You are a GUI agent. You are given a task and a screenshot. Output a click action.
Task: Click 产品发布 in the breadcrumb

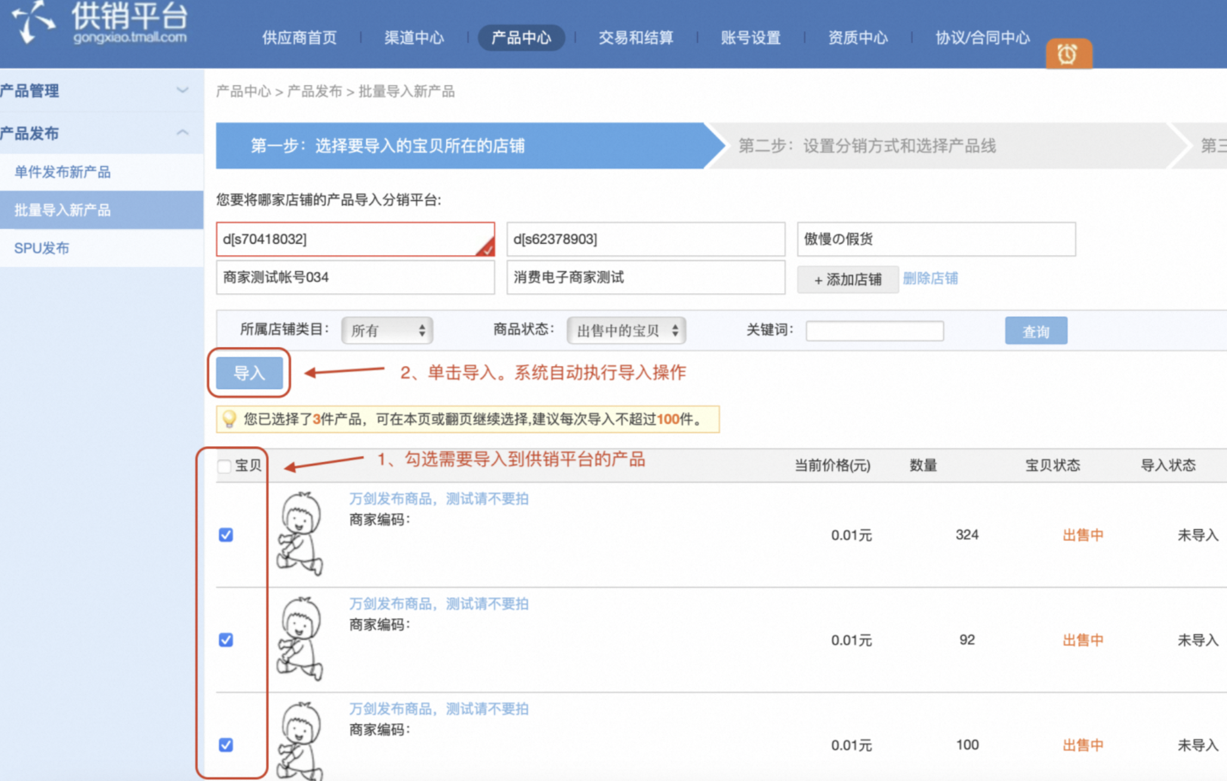pyautogui.click(x=315, y=91)
